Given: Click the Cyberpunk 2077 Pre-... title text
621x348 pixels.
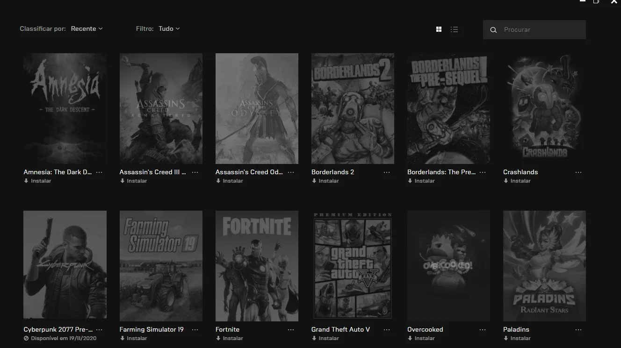Looking at the screenshot, I should 58,329.
